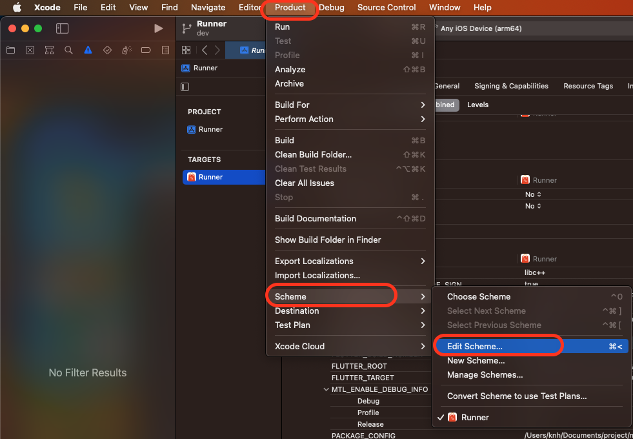Open the Xcode application menu

pos(47,7)
